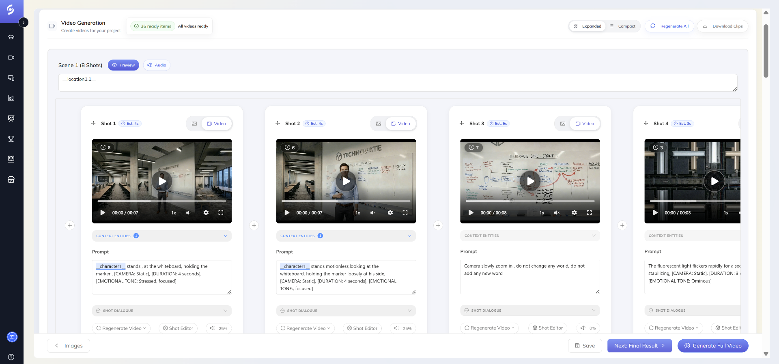Enter fullscreen on Shot 1 video

click(x=221, y=212)
